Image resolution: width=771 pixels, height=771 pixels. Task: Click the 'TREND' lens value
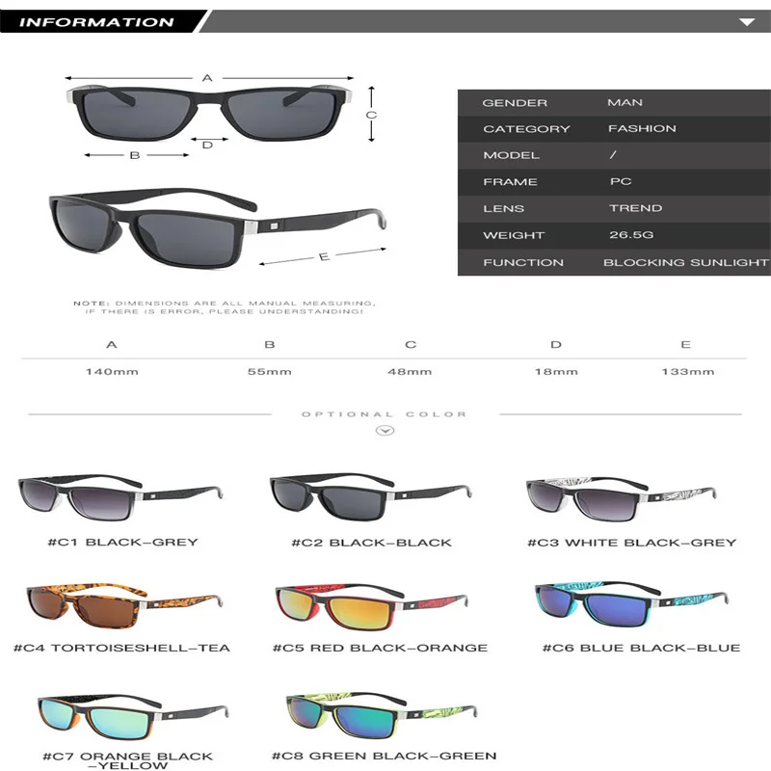[636, 208]
